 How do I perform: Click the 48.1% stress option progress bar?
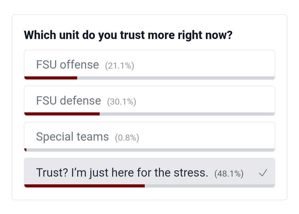(x=84, y=186)
